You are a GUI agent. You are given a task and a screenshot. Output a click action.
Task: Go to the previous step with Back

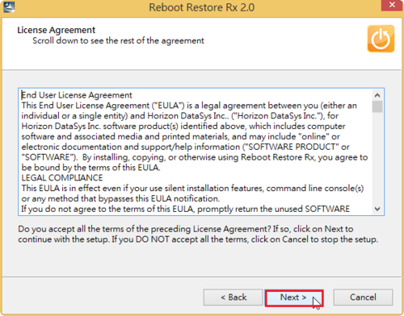(x=233, y=297)
